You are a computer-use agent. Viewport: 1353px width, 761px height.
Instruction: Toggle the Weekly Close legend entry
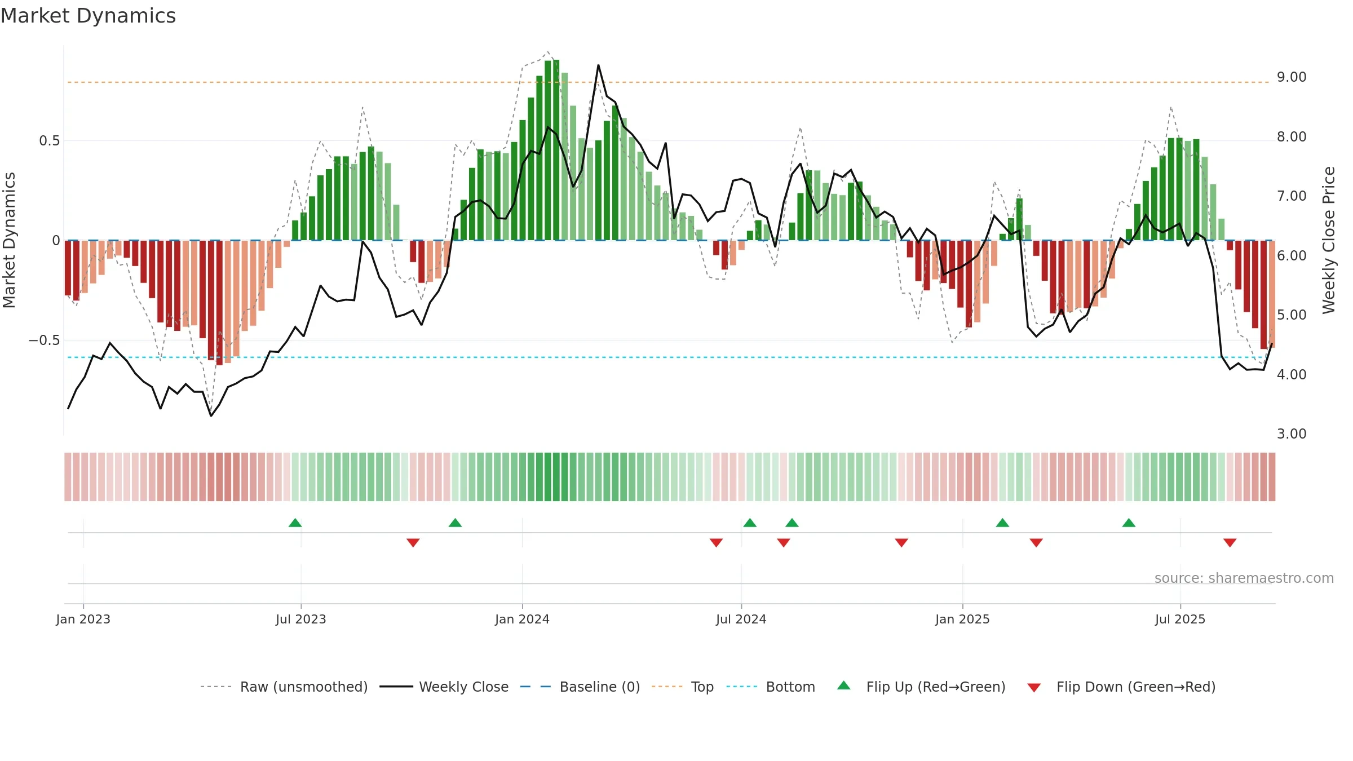pyautogui.click(x=444, y=687)
